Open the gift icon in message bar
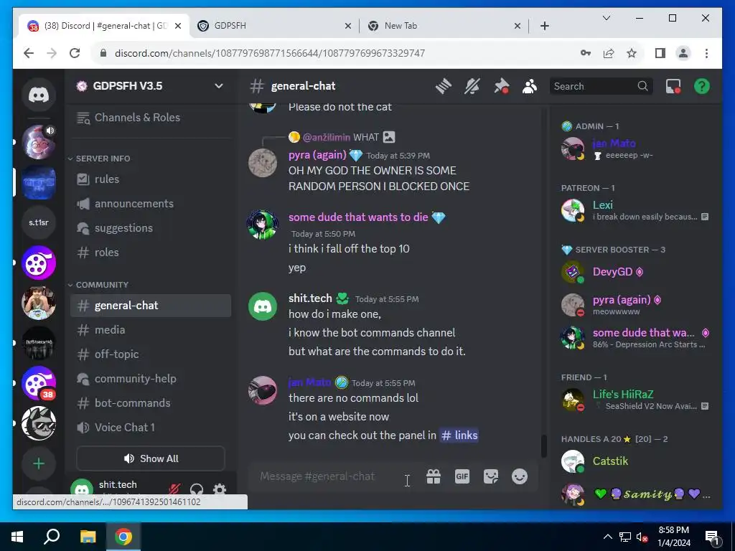The image size is (735, 551). click(434, 476)
